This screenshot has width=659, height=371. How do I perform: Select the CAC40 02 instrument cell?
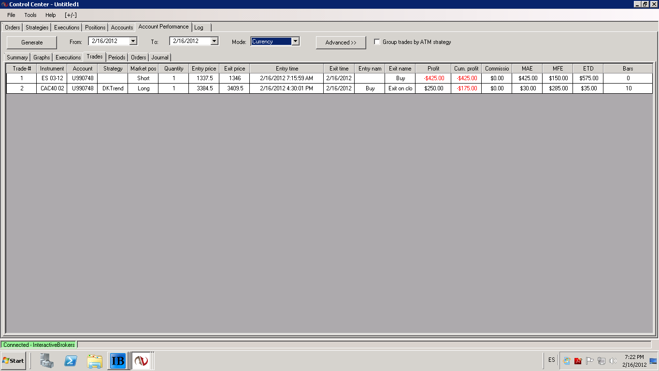[52, 88]
